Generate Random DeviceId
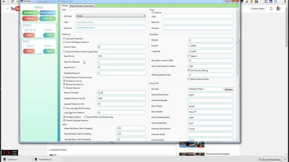 point(229,89)
